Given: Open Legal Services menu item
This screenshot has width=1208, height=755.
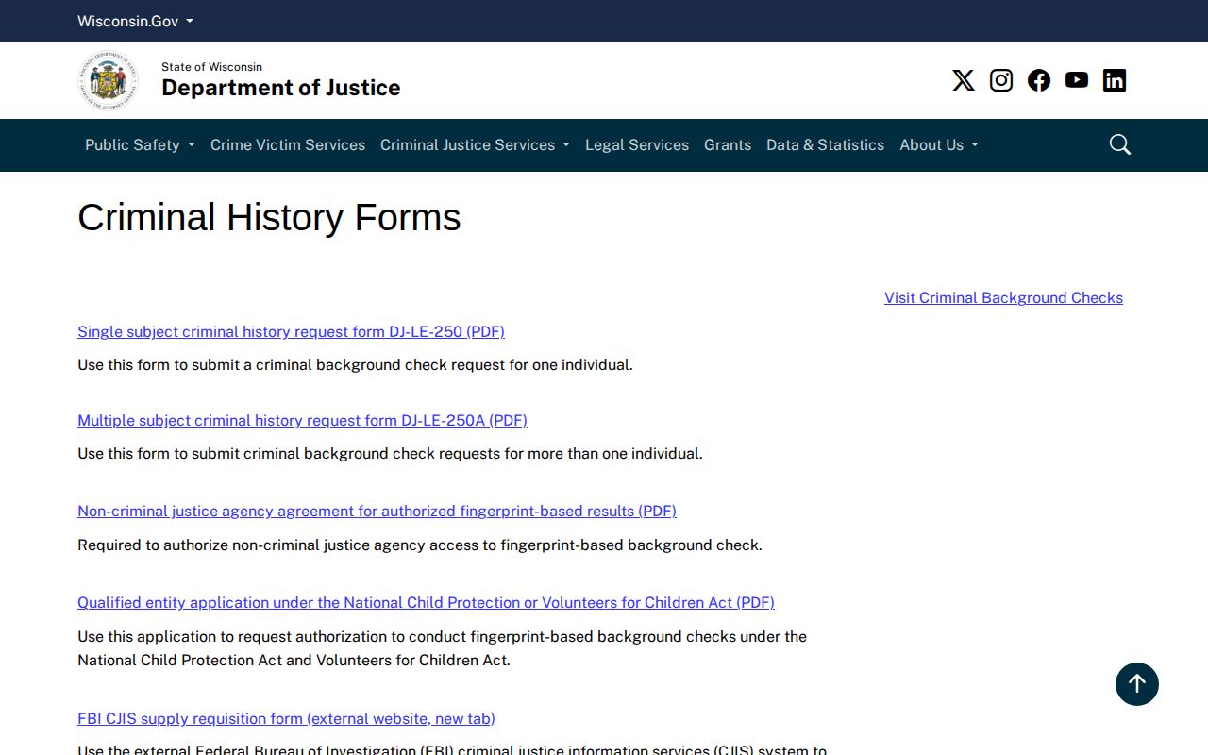Looking at the screenshot, I should point(637,144).
